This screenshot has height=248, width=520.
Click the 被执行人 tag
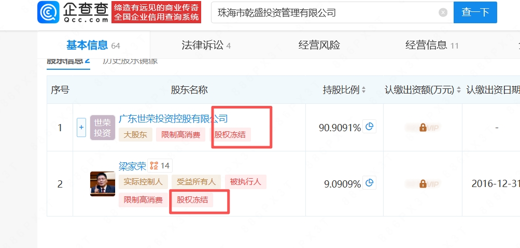click(245, 181)
